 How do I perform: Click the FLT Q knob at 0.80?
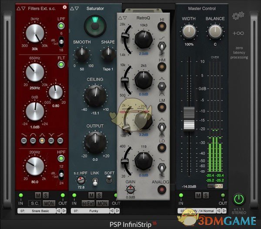coord(56,92)
